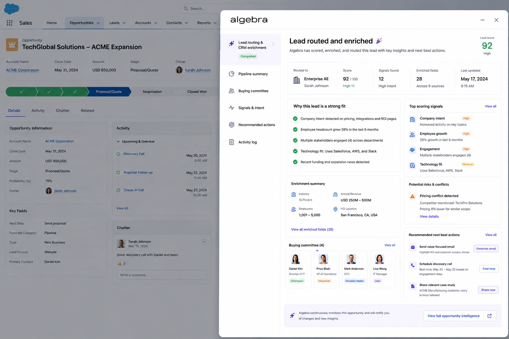Select the Closed Won stage in path
The width and height of the screenshot is (509, 339).
pos(197,92)
